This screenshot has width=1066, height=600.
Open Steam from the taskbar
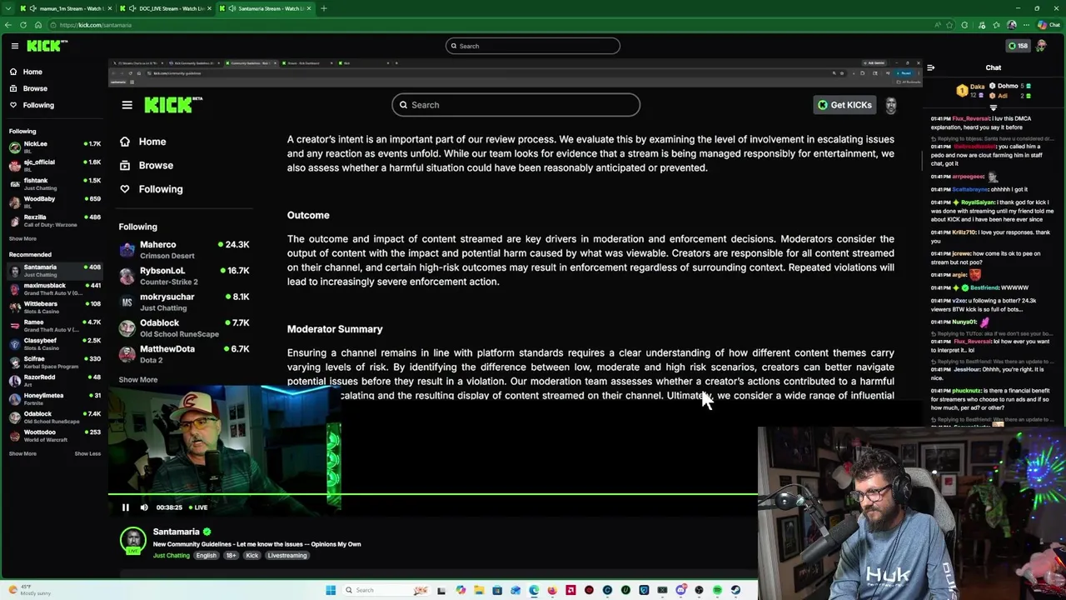click(735, 591)
